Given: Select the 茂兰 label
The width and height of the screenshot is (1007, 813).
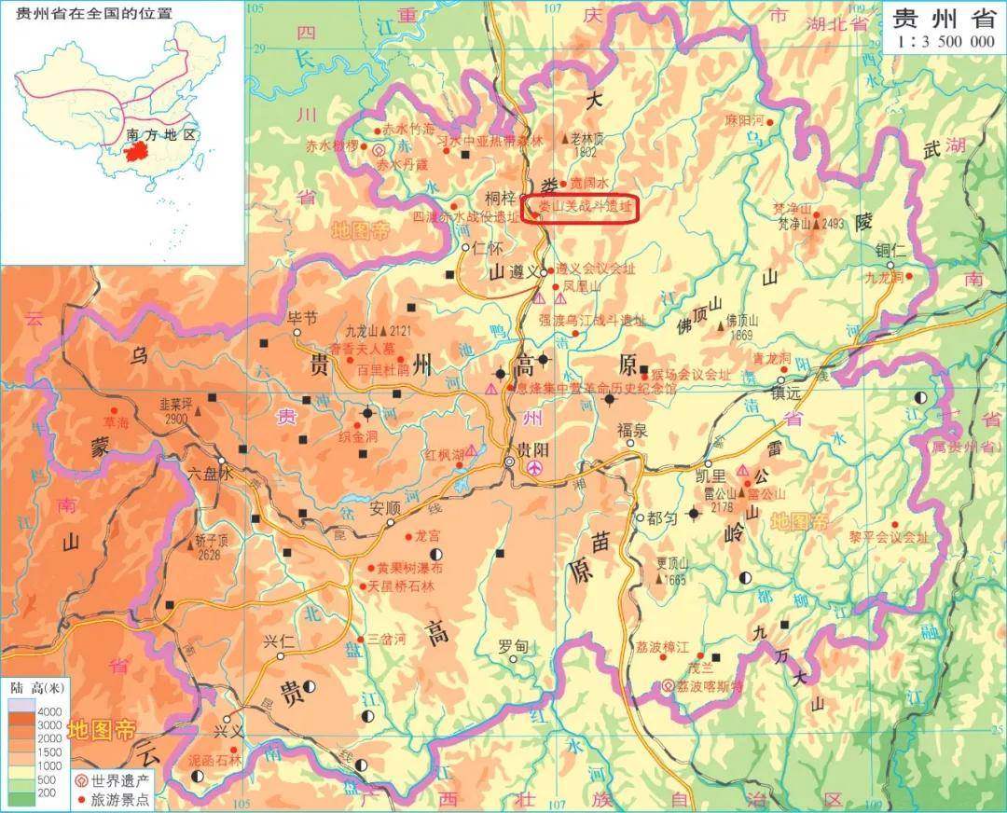Looking at the screenshot, I should tap(701, 667).
